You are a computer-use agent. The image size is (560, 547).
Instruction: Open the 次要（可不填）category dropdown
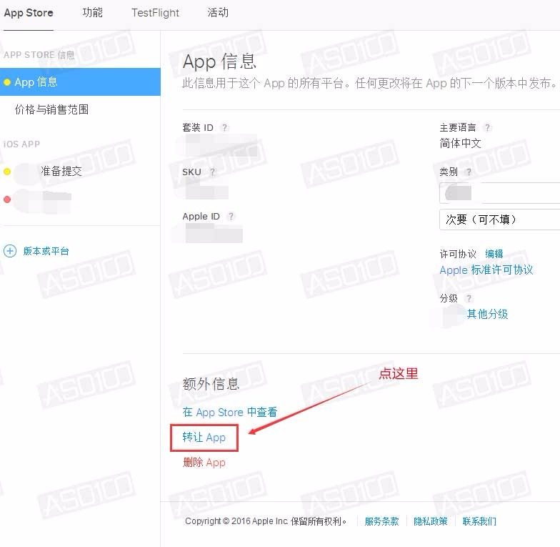coord(500,220)
